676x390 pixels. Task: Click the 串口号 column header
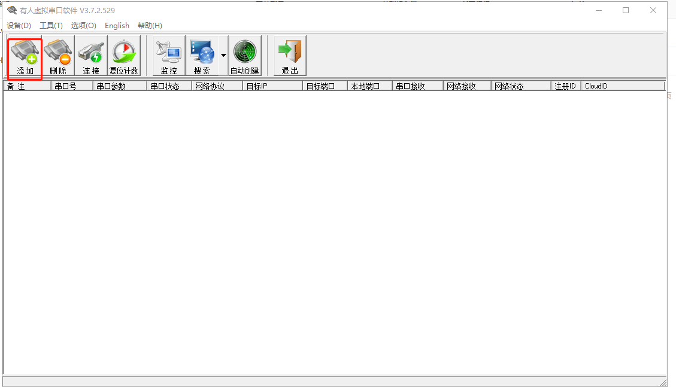[x=72, y=86]
